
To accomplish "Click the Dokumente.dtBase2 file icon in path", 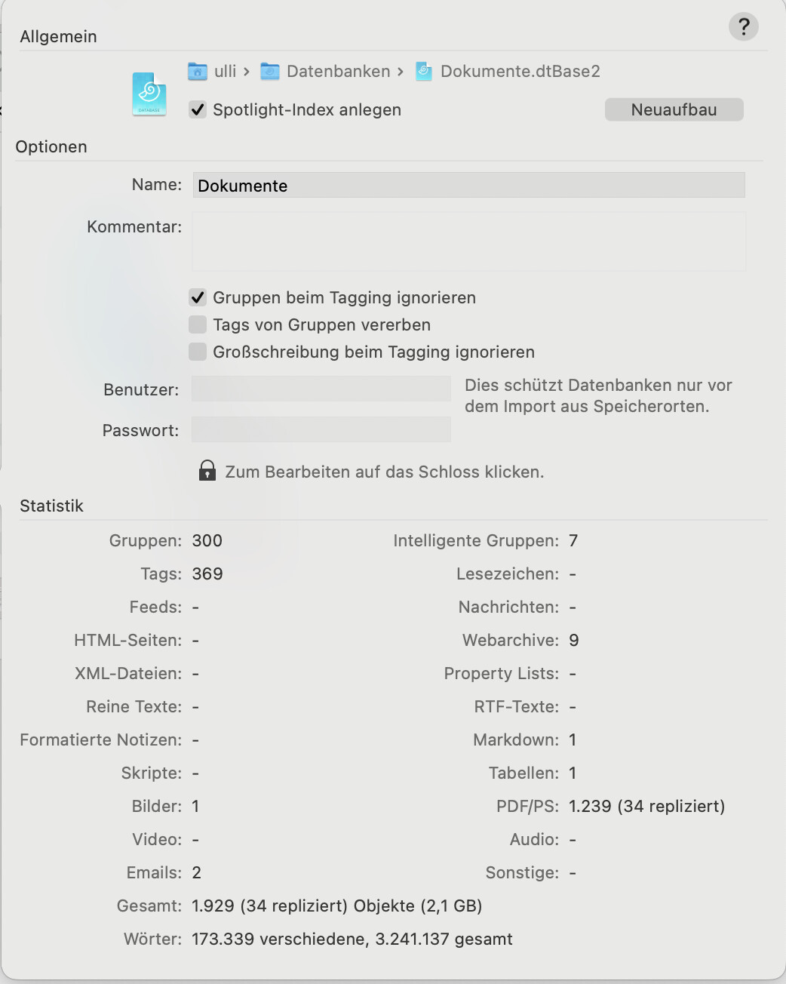I will click(424, 71).
